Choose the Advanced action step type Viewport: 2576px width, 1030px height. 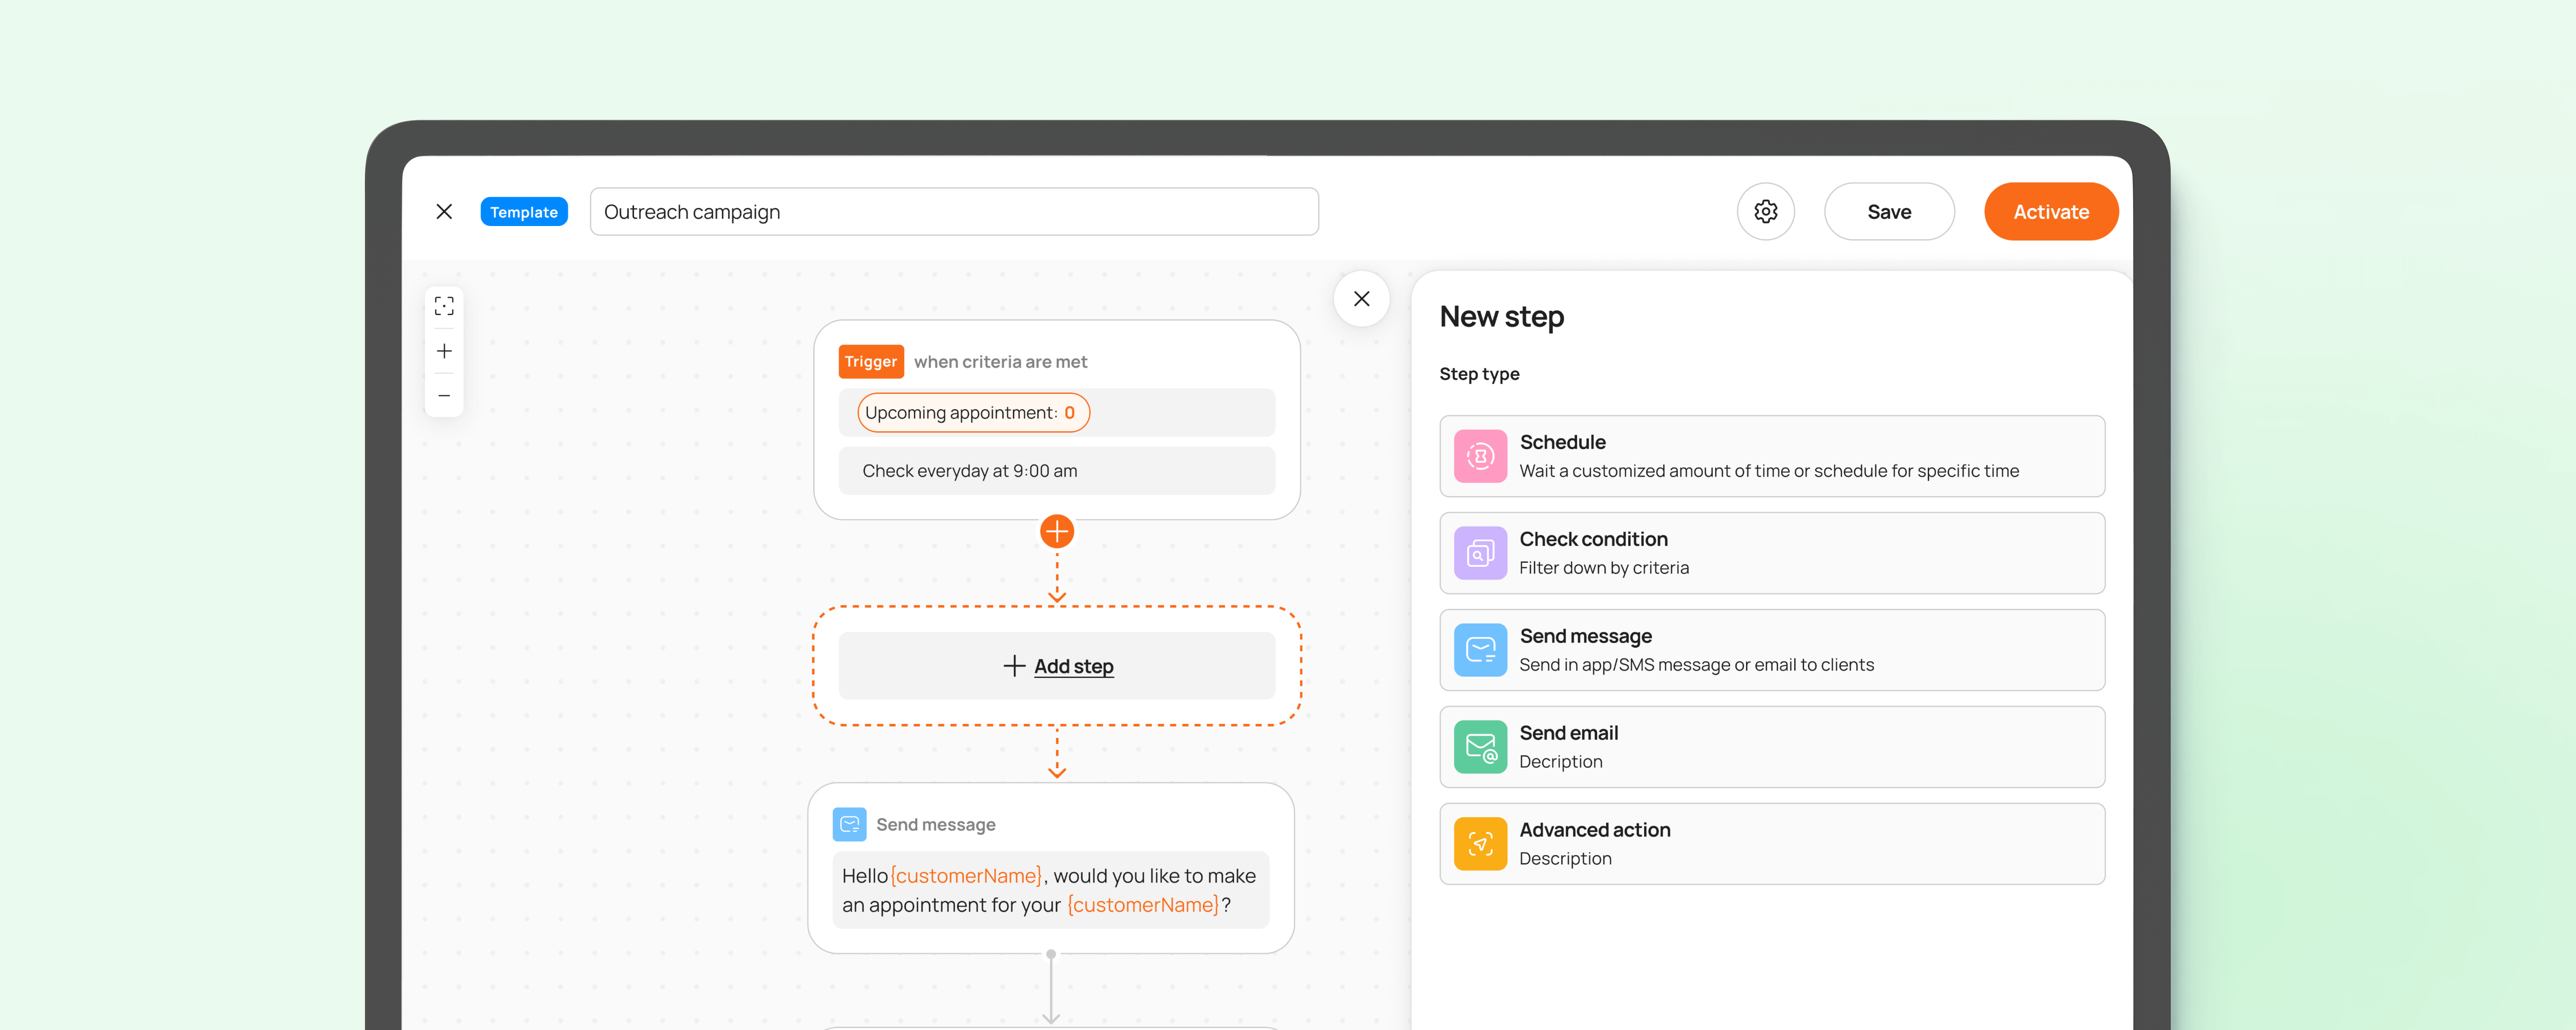1772,844
